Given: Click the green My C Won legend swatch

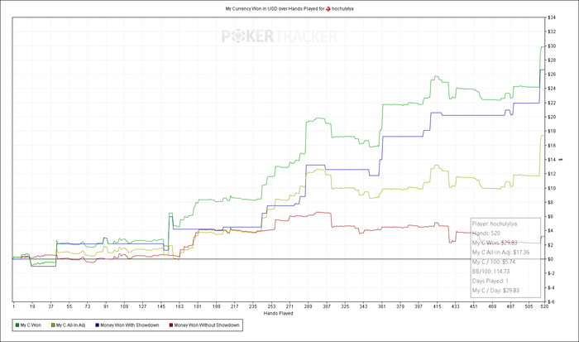Looking at the screenshot, I should point(17,325).
